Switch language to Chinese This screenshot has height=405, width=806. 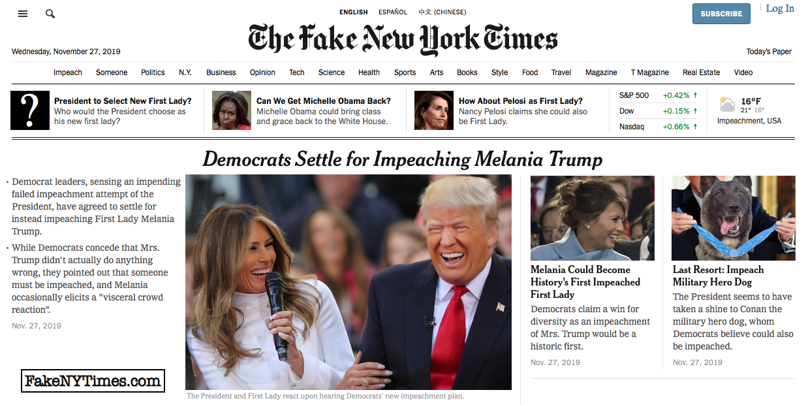[442, 12]
